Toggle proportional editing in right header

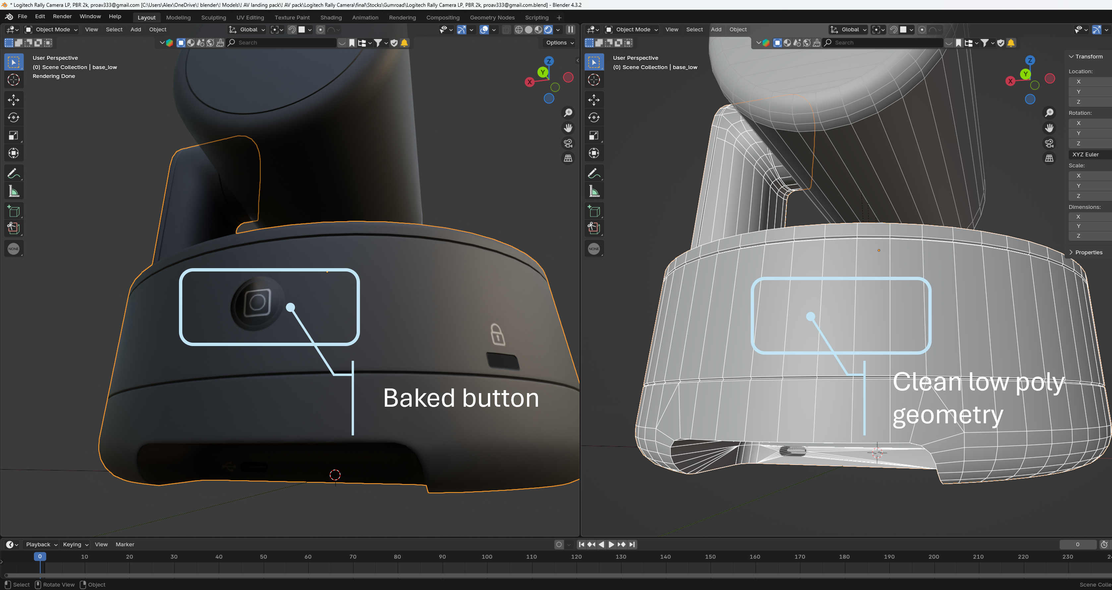(x=922, y=29)
